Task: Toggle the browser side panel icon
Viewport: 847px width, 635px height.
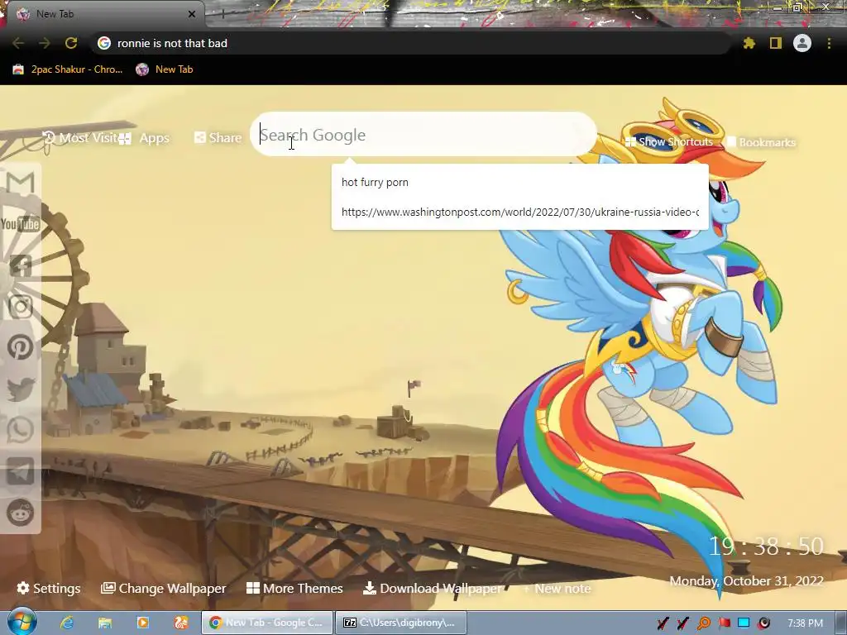Action: coord(776,43)
